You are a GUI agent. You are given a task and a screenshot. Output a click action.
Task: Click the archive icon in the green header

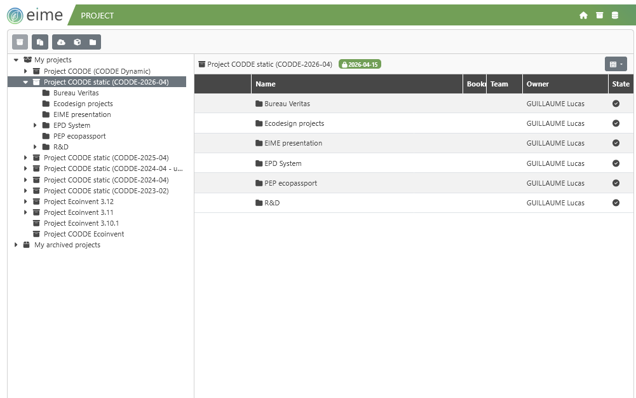coord(600,15)
